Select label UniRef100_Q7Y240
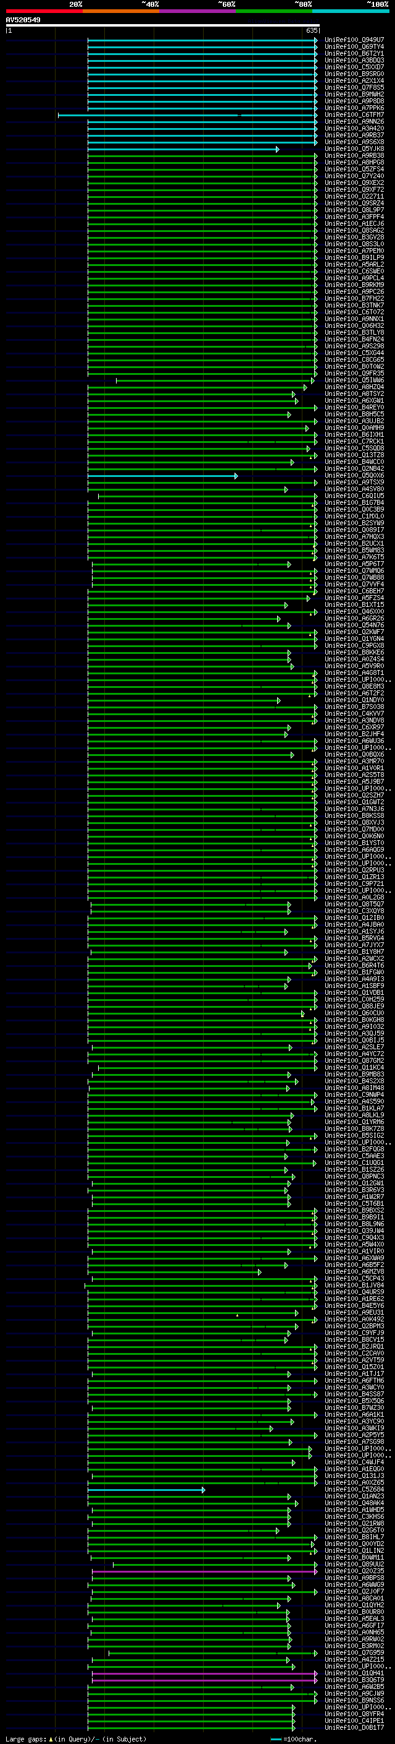The image size is (395, 1744). 354,176
